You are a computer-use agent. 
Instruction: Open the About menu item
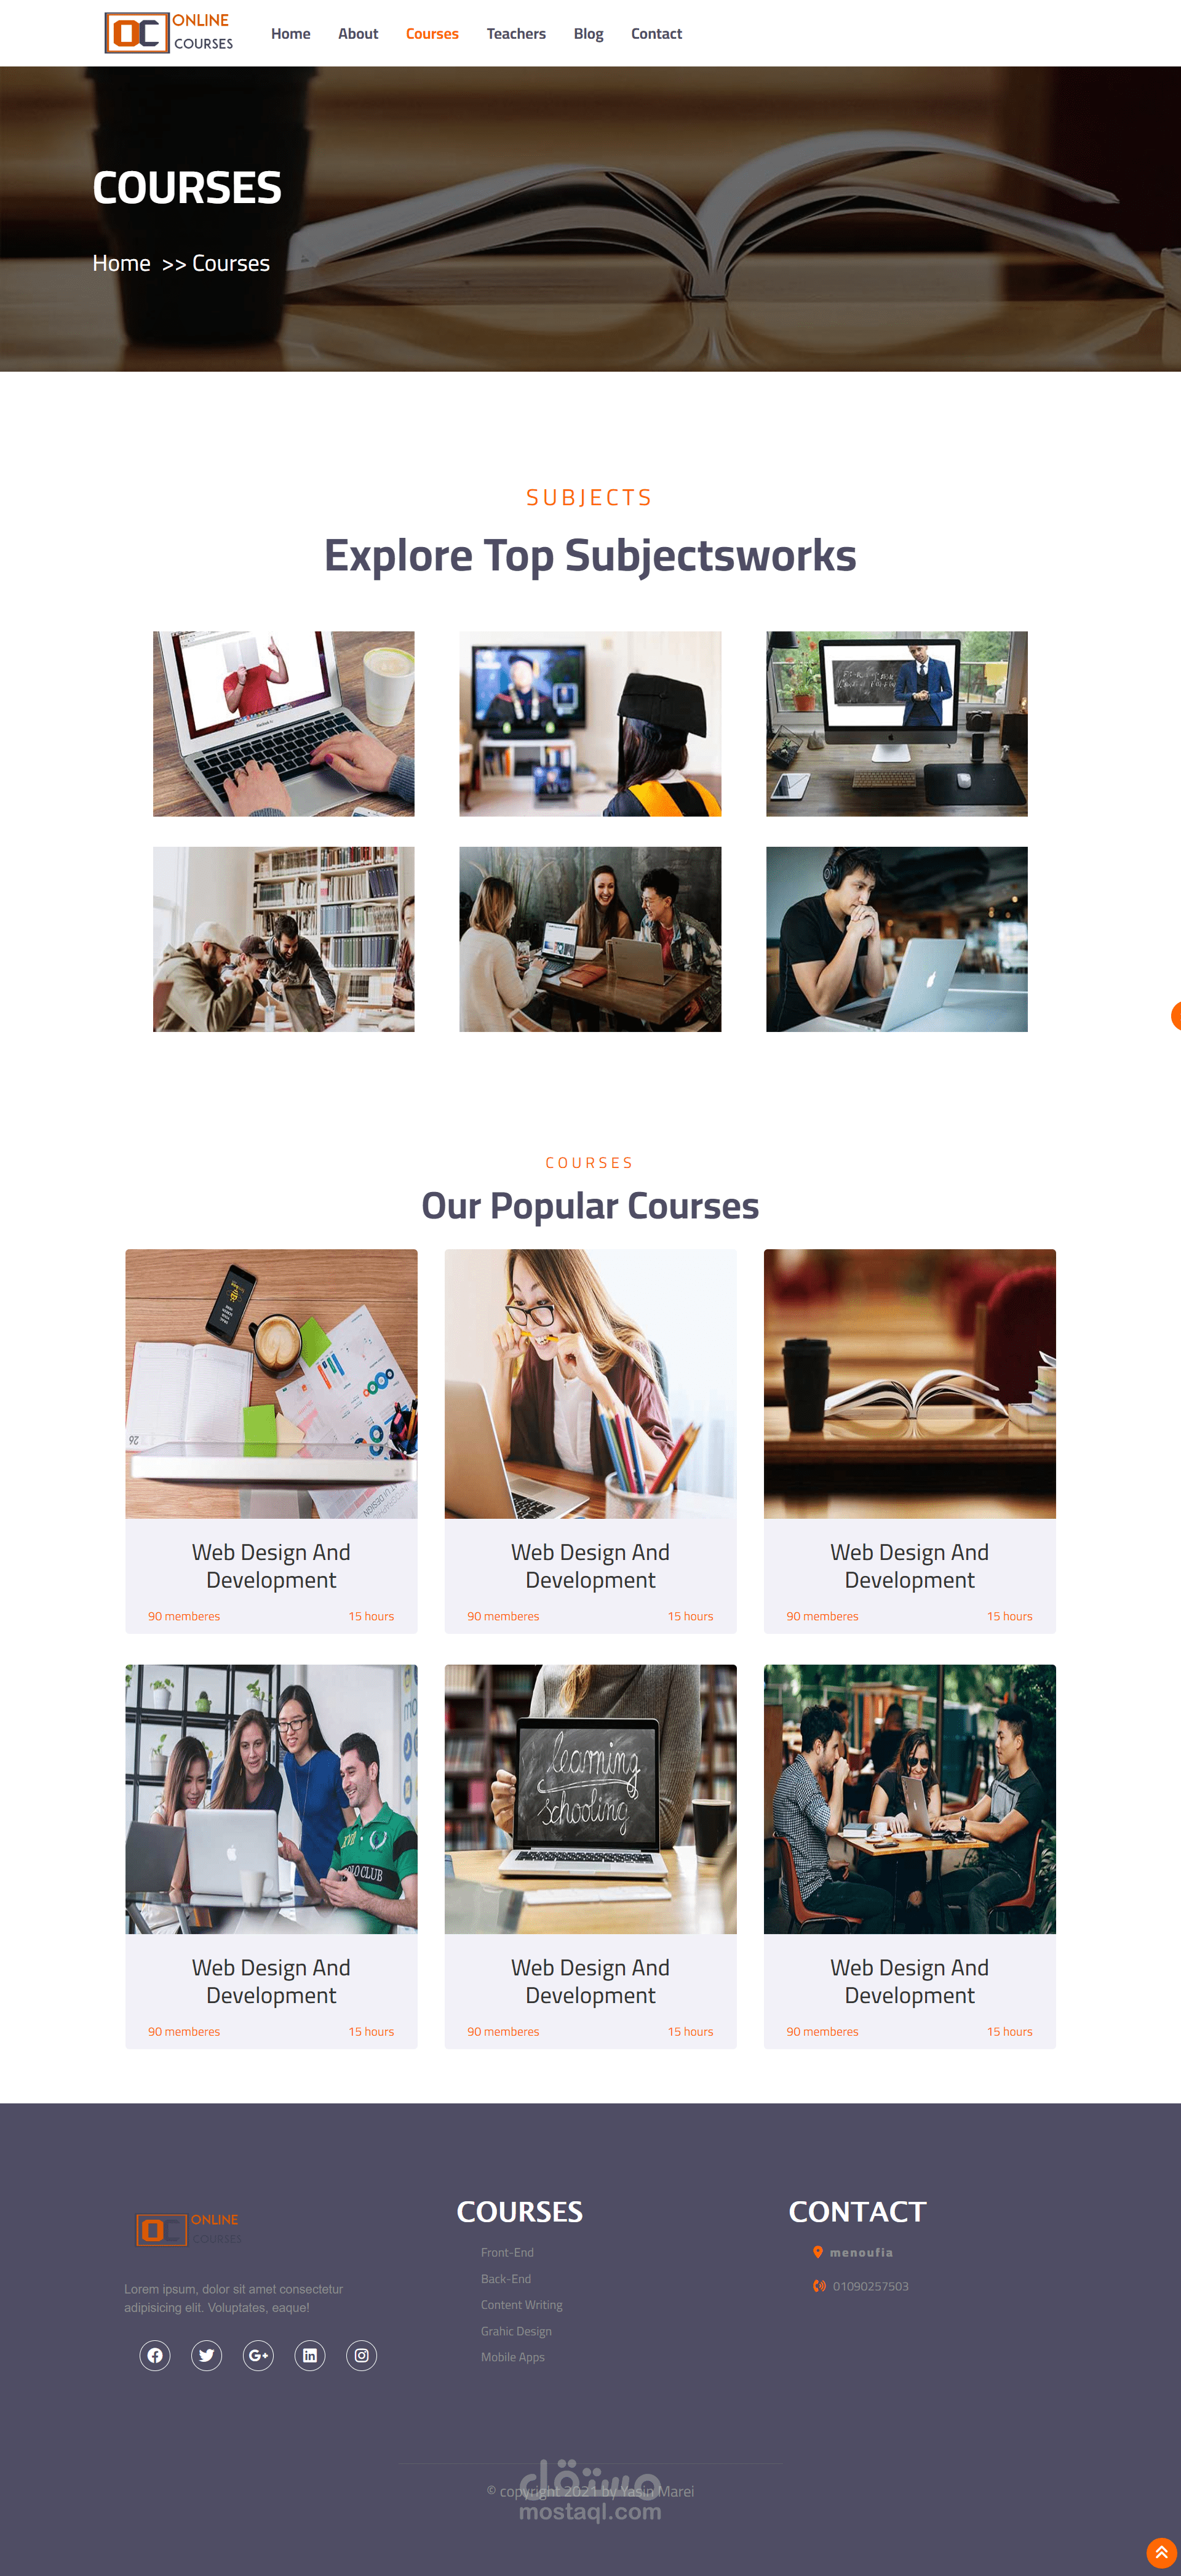358,34
